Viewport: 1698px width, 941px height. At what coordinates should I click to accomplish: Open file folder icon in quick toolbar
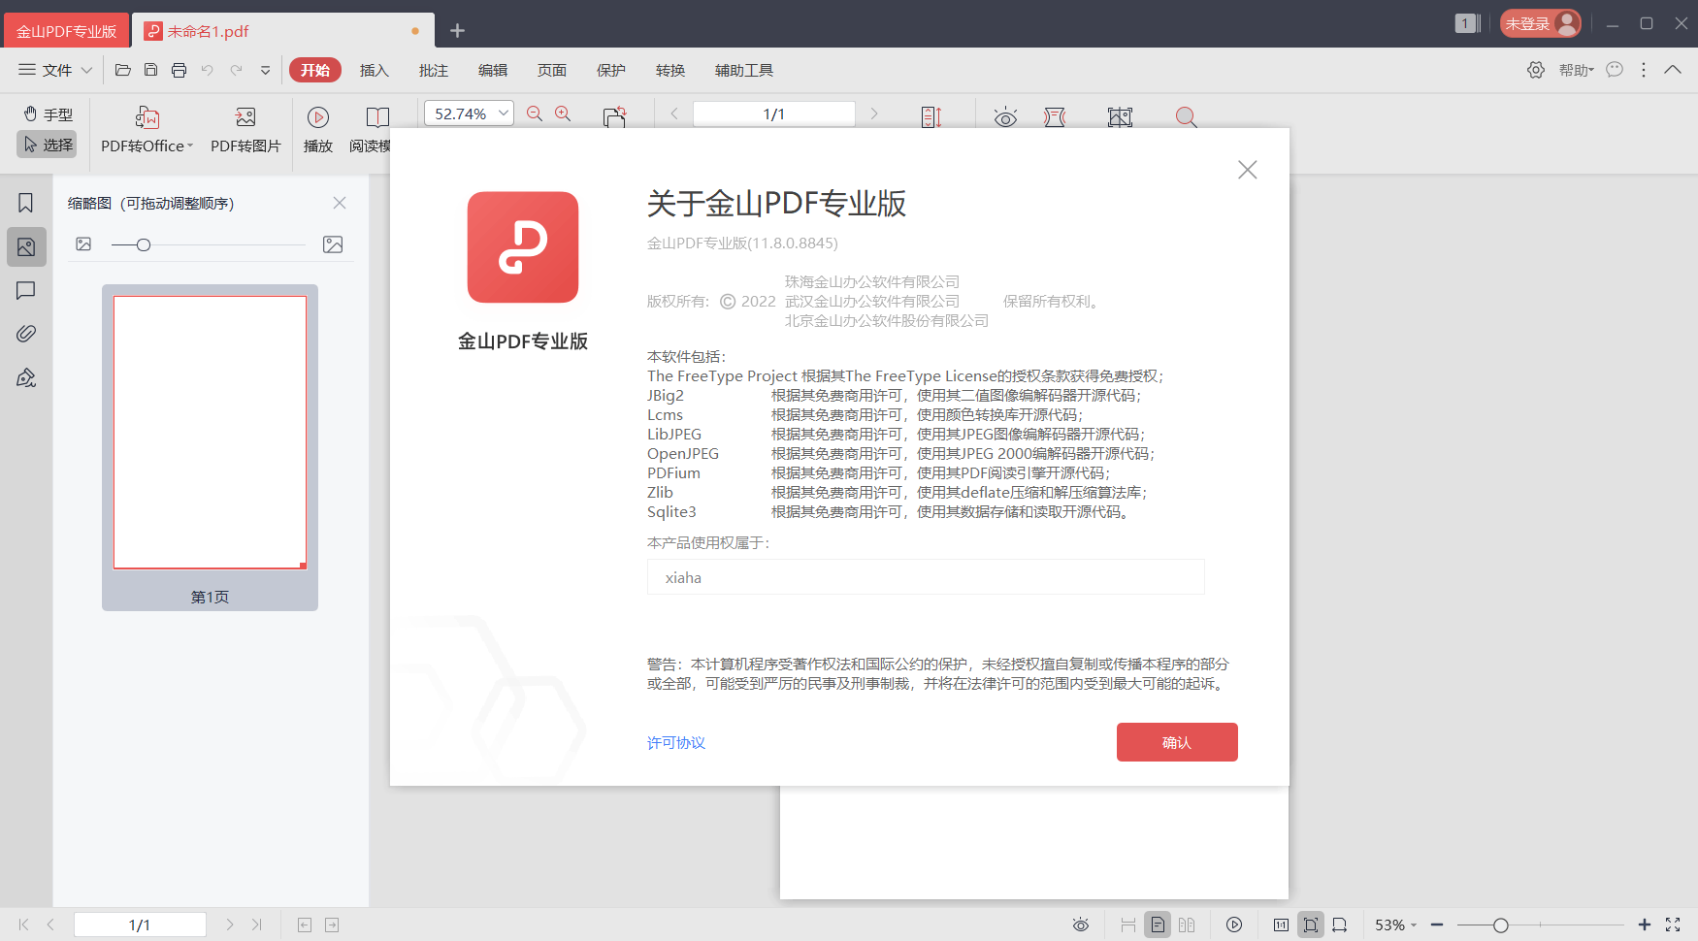(x=122, y=70)
